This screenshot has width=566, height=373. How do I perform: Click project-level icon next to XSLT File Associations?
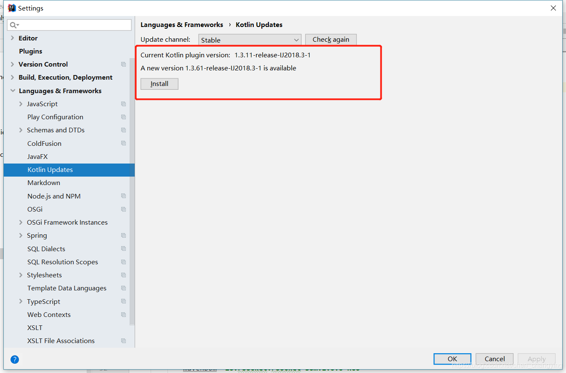pos(123,341)
